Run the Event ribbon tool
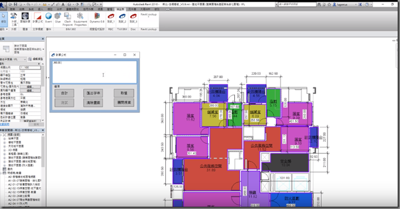400x209 pixels. pyautogui.click(x=49, y=18)
